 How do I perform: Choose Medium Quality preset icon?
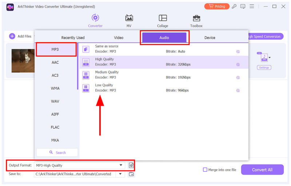[86, 75]
